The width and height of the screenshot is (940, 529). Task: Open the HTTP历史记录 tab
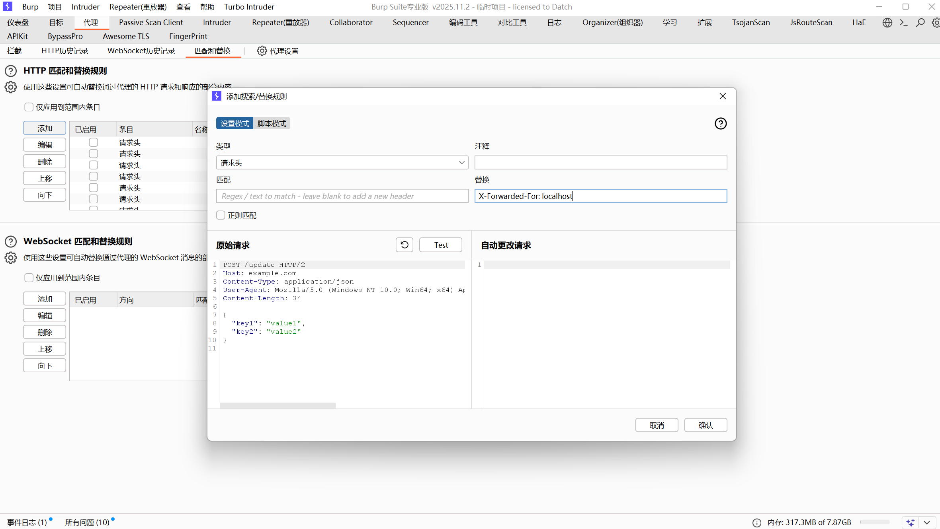point(64,51)
